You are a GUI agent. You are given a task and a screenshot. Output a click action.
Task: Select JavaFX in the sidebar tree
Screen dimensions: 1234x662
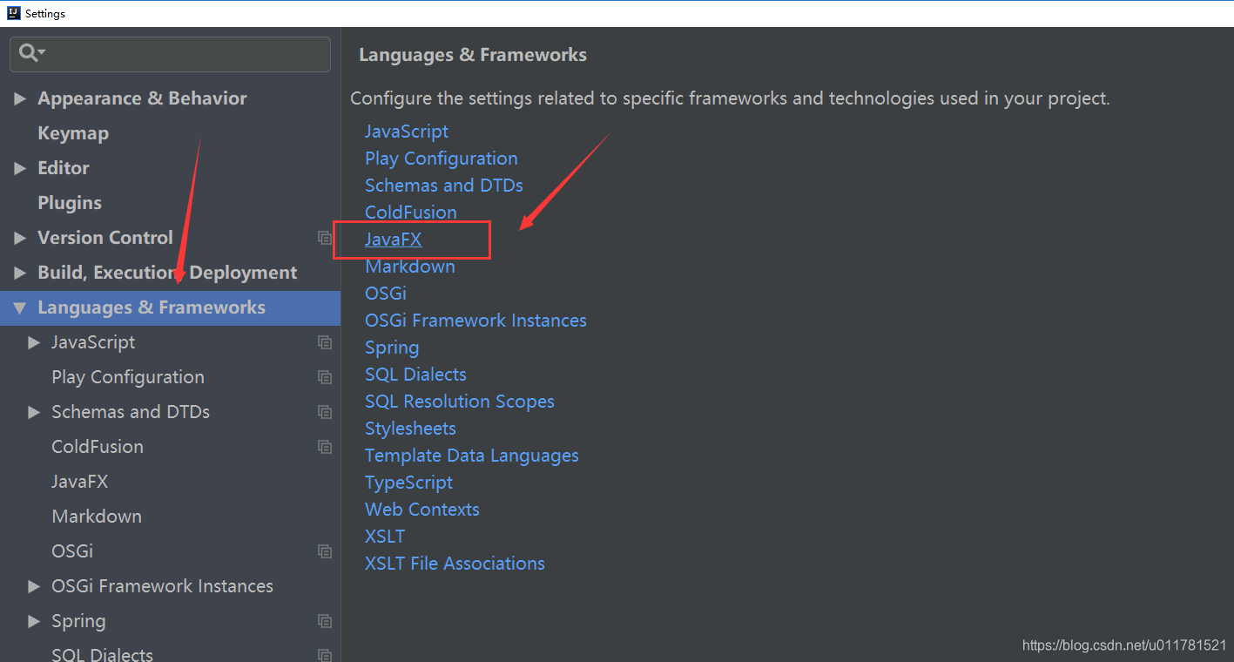point(80,482)
